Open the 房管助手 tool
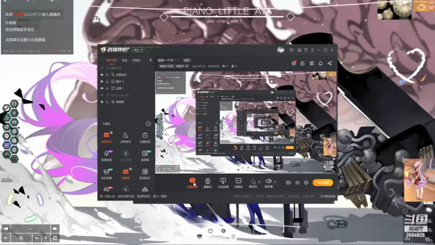This screenshot has height=245, width=435. (x=126, y=138)
